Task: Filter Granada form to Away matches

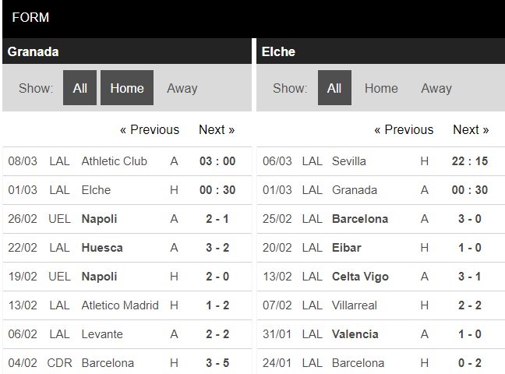Action: pos(182,88)
